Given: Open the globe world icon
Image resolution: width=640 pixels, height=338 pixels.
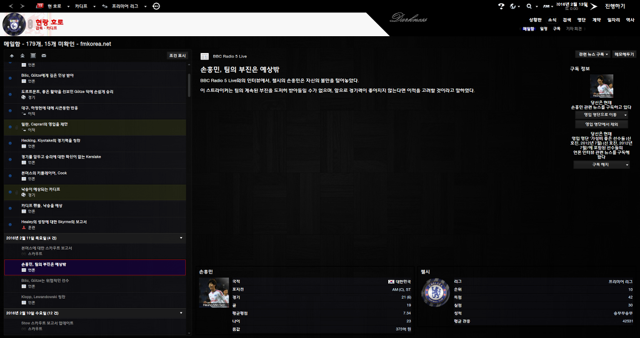Looking at the screenshot, I should pyautogui.click(x=513, y=6).
